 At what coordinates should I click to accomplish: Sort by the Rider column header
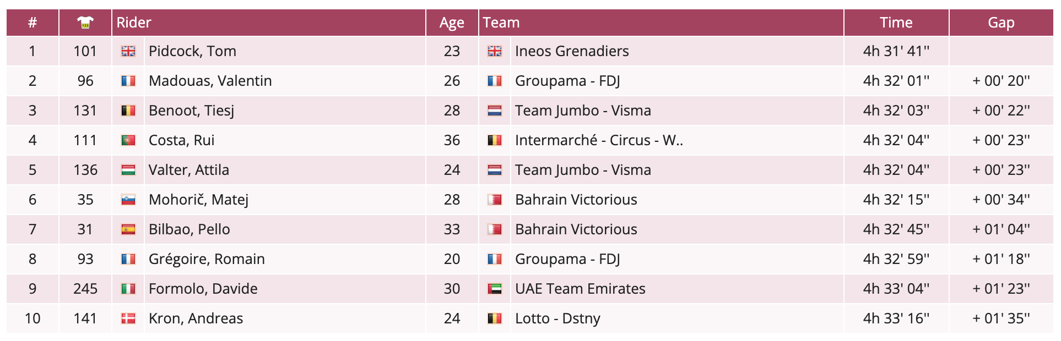pos(134,23)
